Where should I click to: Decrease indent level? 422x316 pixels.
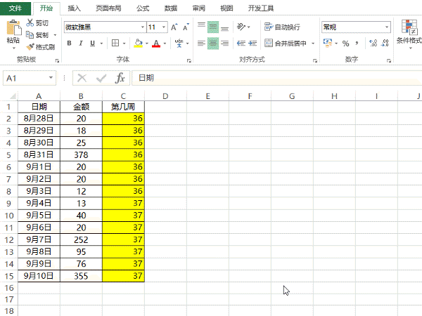tap(241, 43)
